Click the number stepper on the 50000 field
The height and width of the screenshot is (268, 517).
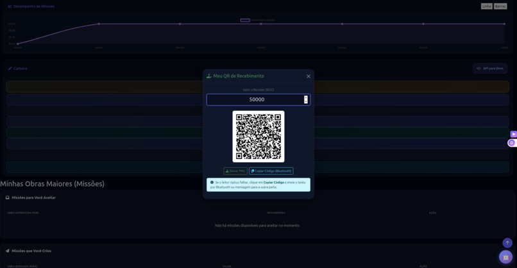pyautogui.click(x=306, y=99)
